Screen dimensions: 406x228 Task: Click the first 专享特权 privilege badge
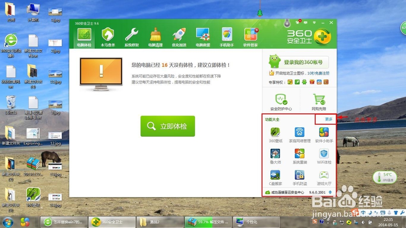(290, 82)
